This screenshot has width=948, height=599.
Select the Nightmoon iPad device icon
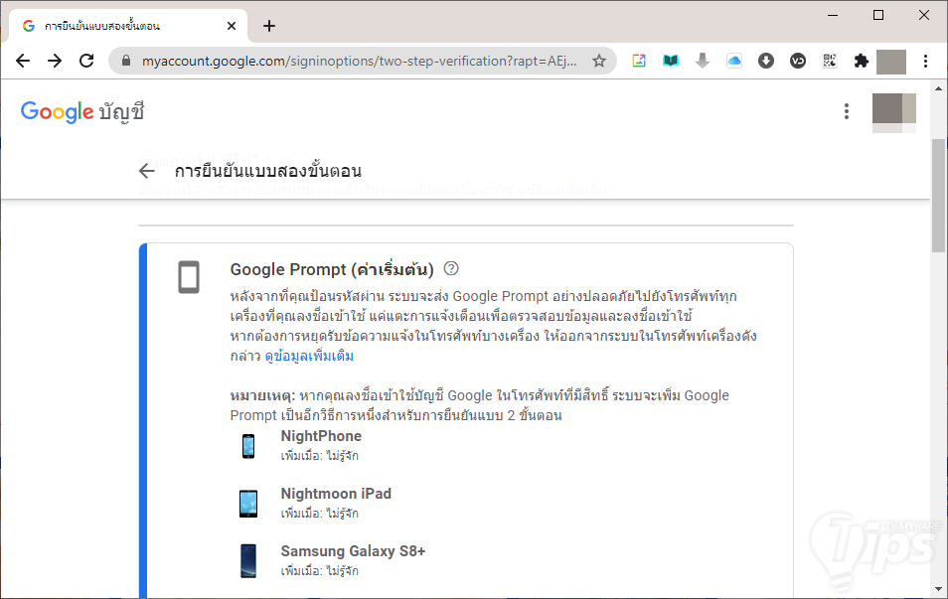(248, 504)
